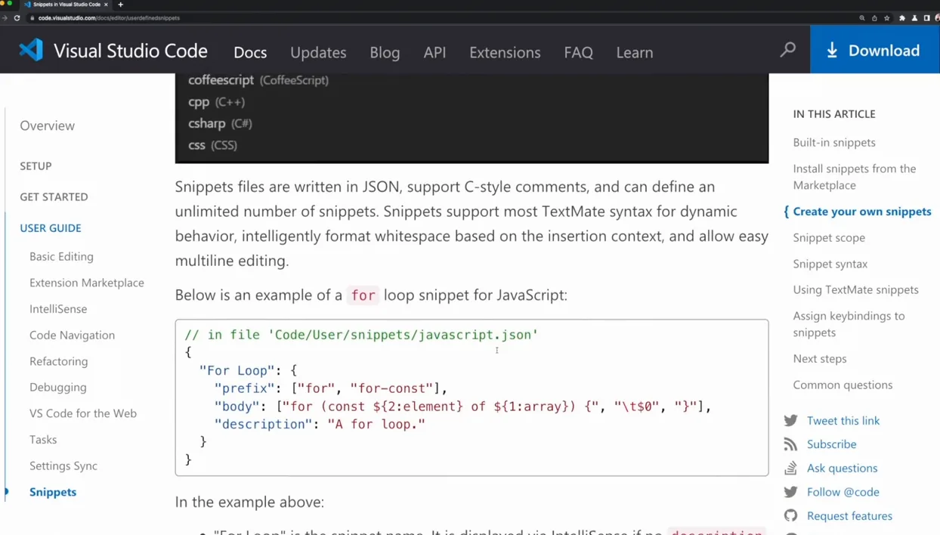Image resolution: width=940 pixels, height=535 pixels.
Task: Jump to Next steps section
Action: click(819, 358)
